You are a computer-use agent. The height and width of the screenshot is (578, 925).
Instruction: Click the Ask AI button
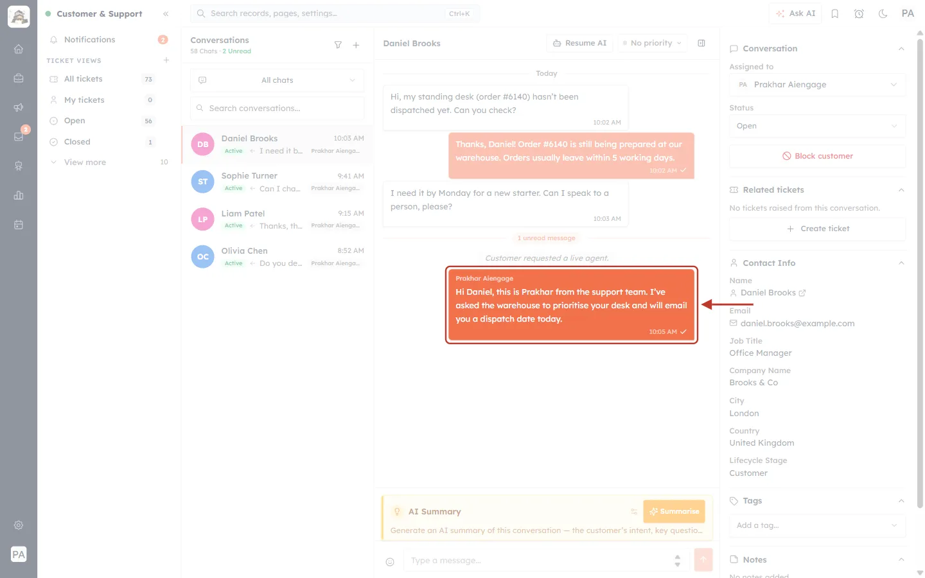[x=795, y=13]
